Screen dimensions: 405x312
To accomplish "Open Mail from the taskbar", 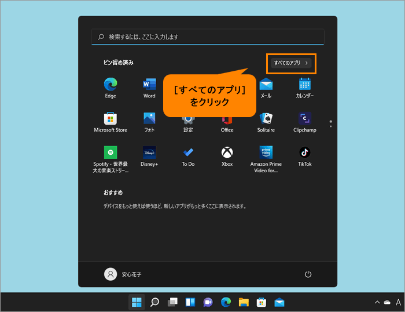I will pyautogui.click(x=279, y=302).
